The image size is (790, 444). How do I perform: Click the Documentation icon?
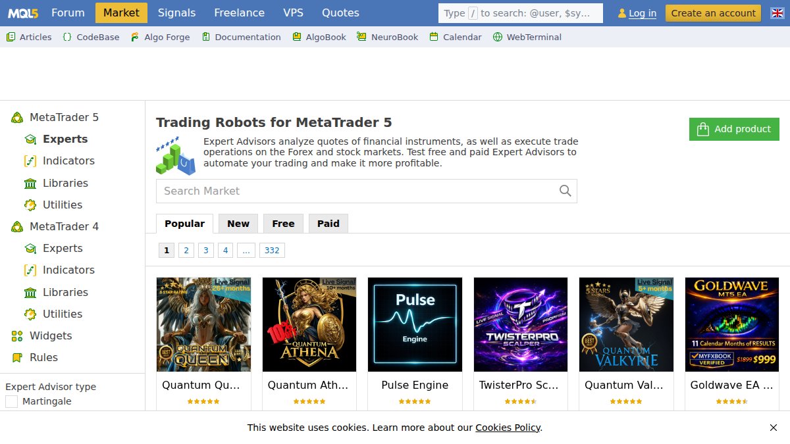tap(206, 37)
